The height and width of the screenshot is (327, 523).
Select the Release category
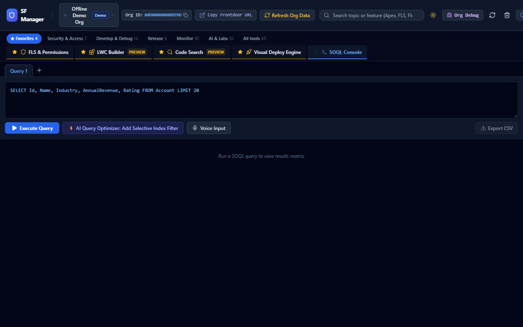click(x=157, y=38)
